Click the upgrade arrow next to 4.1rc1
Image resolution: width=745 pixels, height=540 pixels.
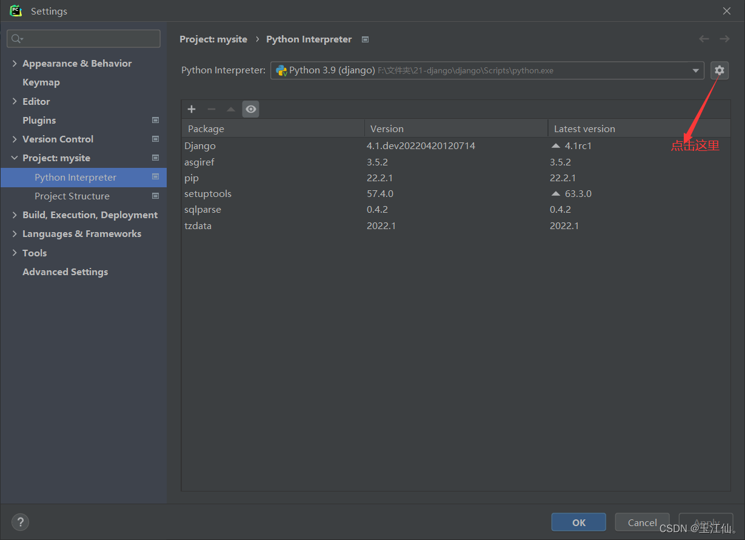(x=555, y=145)
